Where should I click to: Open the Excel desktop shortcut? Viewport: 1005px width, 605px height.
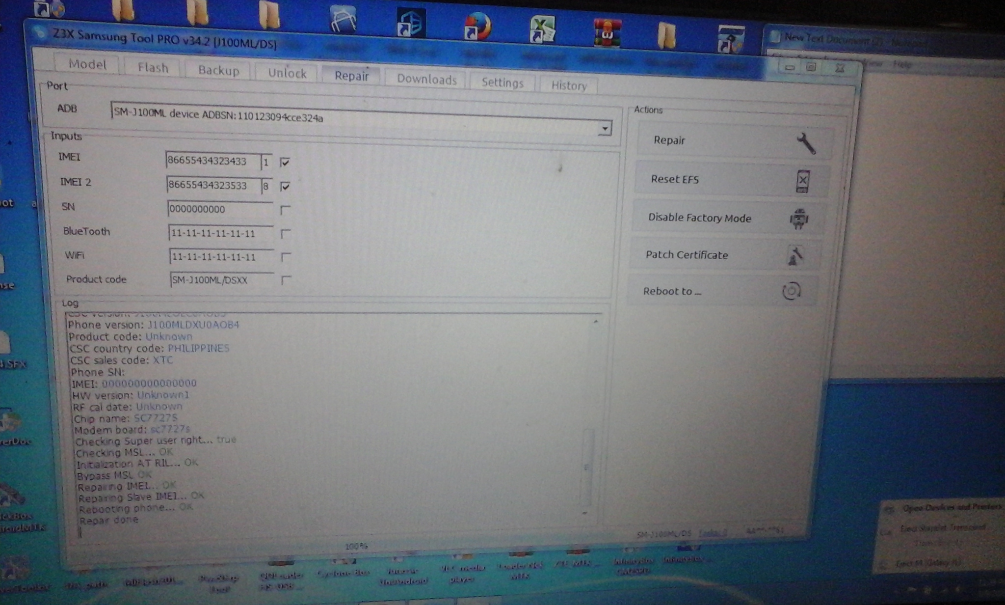pyautogui.click(x=542, y=29)
